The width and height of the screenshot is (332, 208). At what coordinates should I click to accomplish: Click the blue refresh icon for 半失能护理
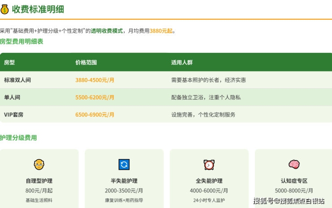pyautogui.click(x=124, y=165)
